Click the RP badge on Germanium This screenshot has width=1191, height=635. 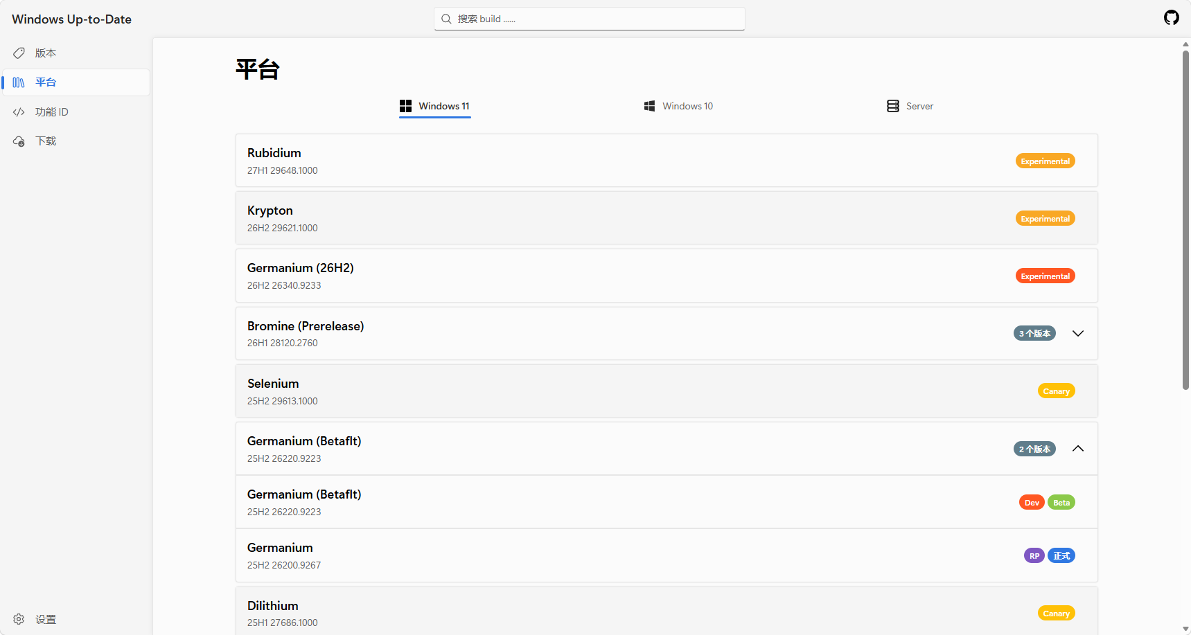pyautogui.click(x=1034, y=555)
